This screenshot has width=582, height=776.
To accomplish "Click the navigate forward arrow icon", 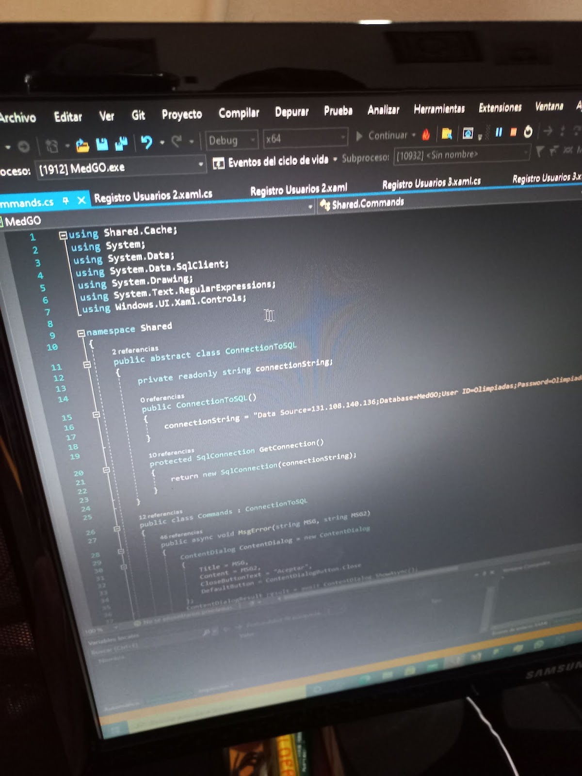I will [x=23, y=145].
